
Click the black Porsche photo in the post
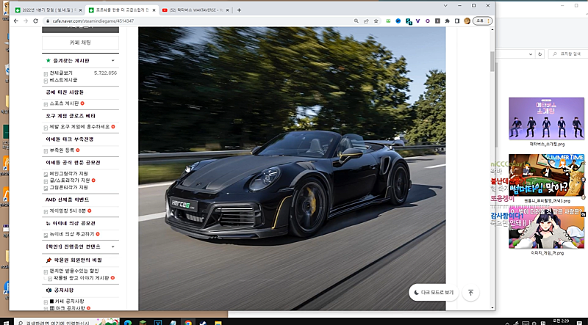[292, 169]
